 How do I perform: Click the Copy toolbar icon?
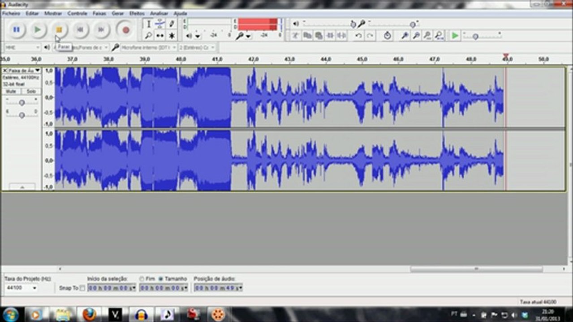(x=307, y=35)
